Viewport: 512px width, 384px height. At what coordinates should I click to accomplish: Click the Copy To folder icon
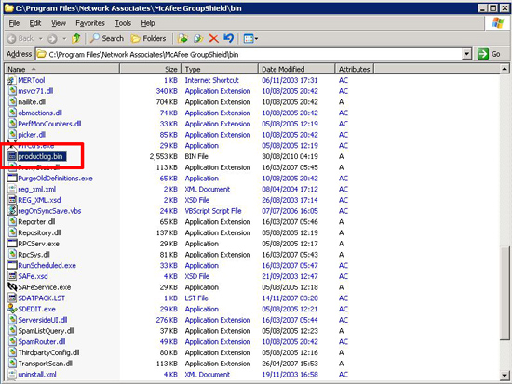click(198, 38)
